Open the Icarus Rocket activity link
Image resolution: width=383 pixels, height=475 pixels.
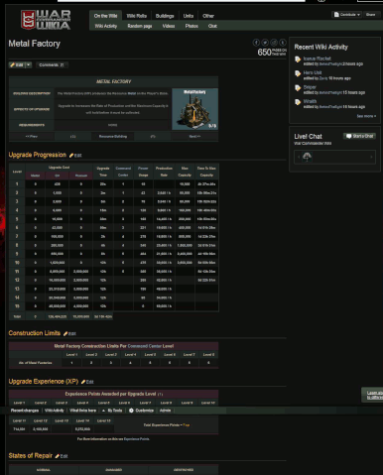[318, 59]
